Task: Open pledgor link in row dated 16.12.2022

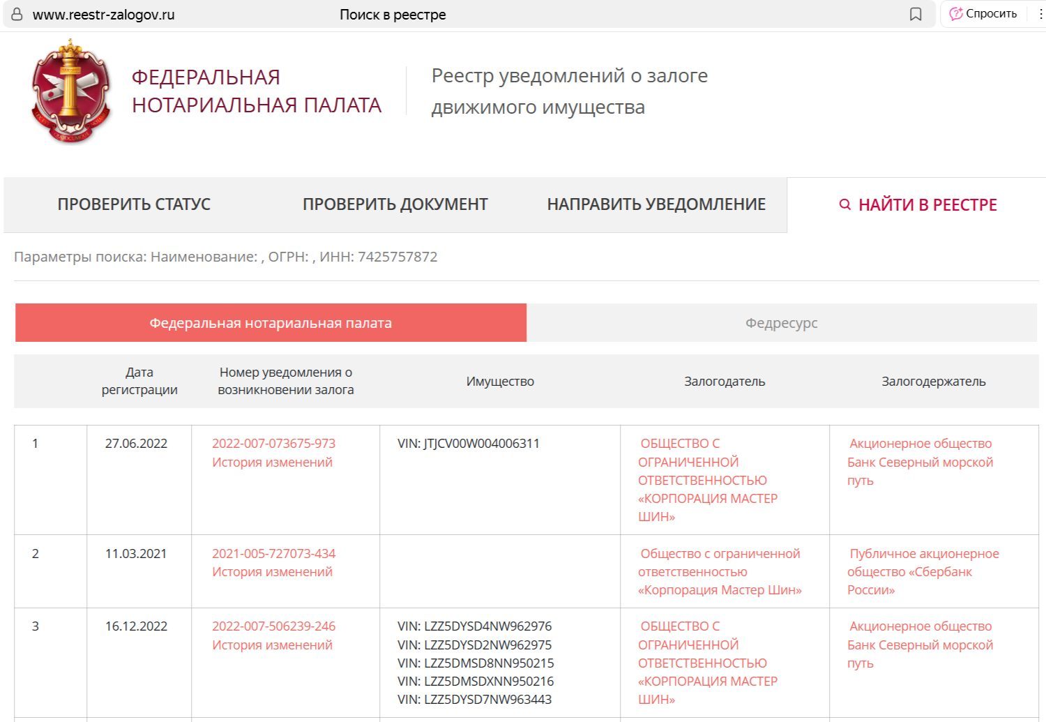Action: pos(708,663)
